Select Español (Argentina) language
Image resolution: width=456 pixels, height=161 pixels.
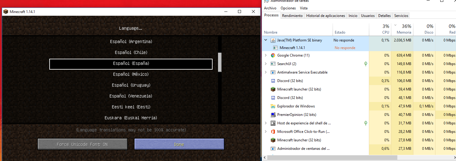coord(131,41)
